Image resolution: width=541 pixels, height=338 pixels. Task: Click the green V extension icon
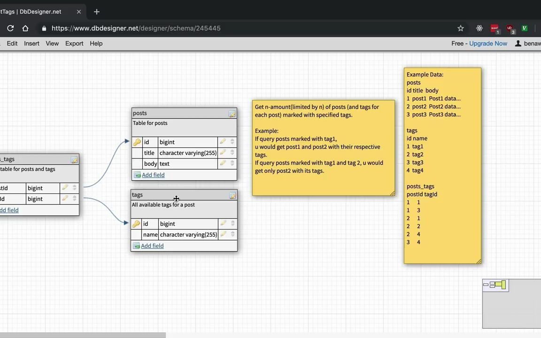click(x=524, y=28)
